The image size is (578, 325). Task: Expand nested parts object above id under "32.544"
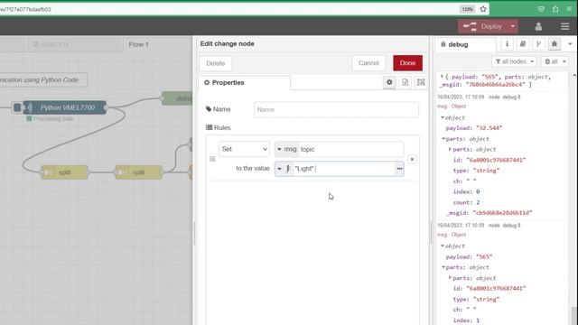click(x=450, y=149)
